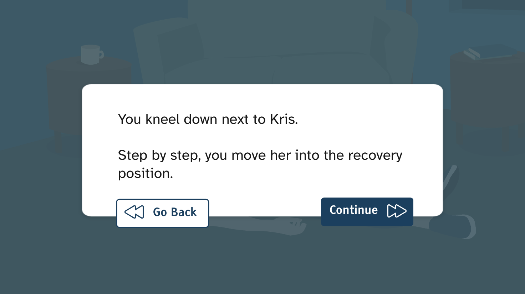This screenshot has width=525, height=294.
Task: Click the "Go Back" text label
Action: [x=175, y=212]
